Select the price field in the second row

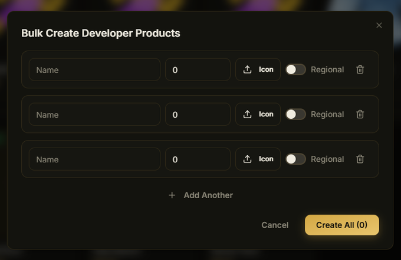pyautogui.click(x=198, y=114)
